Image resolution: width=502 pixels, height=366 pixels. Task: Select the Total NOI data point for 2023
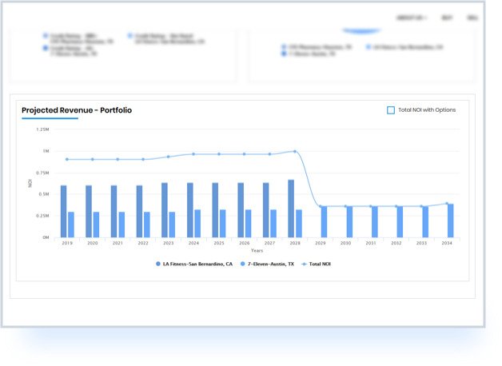(168, 157)
